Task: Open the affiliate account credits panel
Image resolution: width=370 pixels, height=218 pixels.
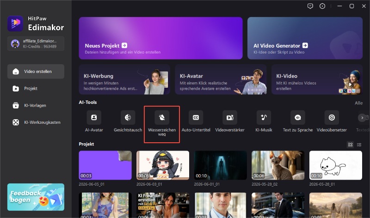Action: pyautogui.click(x=36, y=43)
